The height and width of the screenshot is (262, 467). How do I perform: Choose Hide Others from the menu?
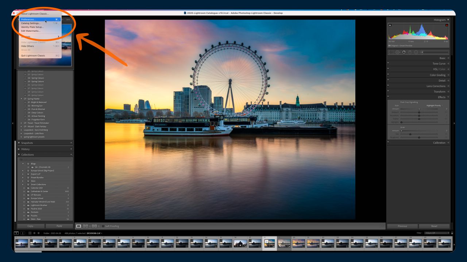coord(40,46)
